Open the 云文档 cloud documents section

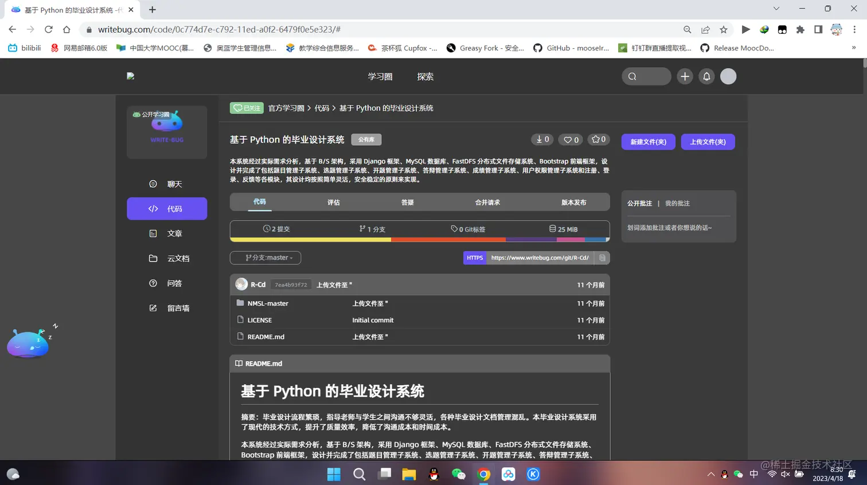tap(167, 259)
